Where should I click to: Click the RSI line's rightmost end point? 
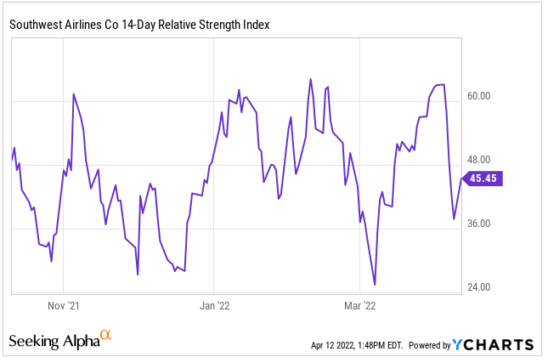pos(461,179)
